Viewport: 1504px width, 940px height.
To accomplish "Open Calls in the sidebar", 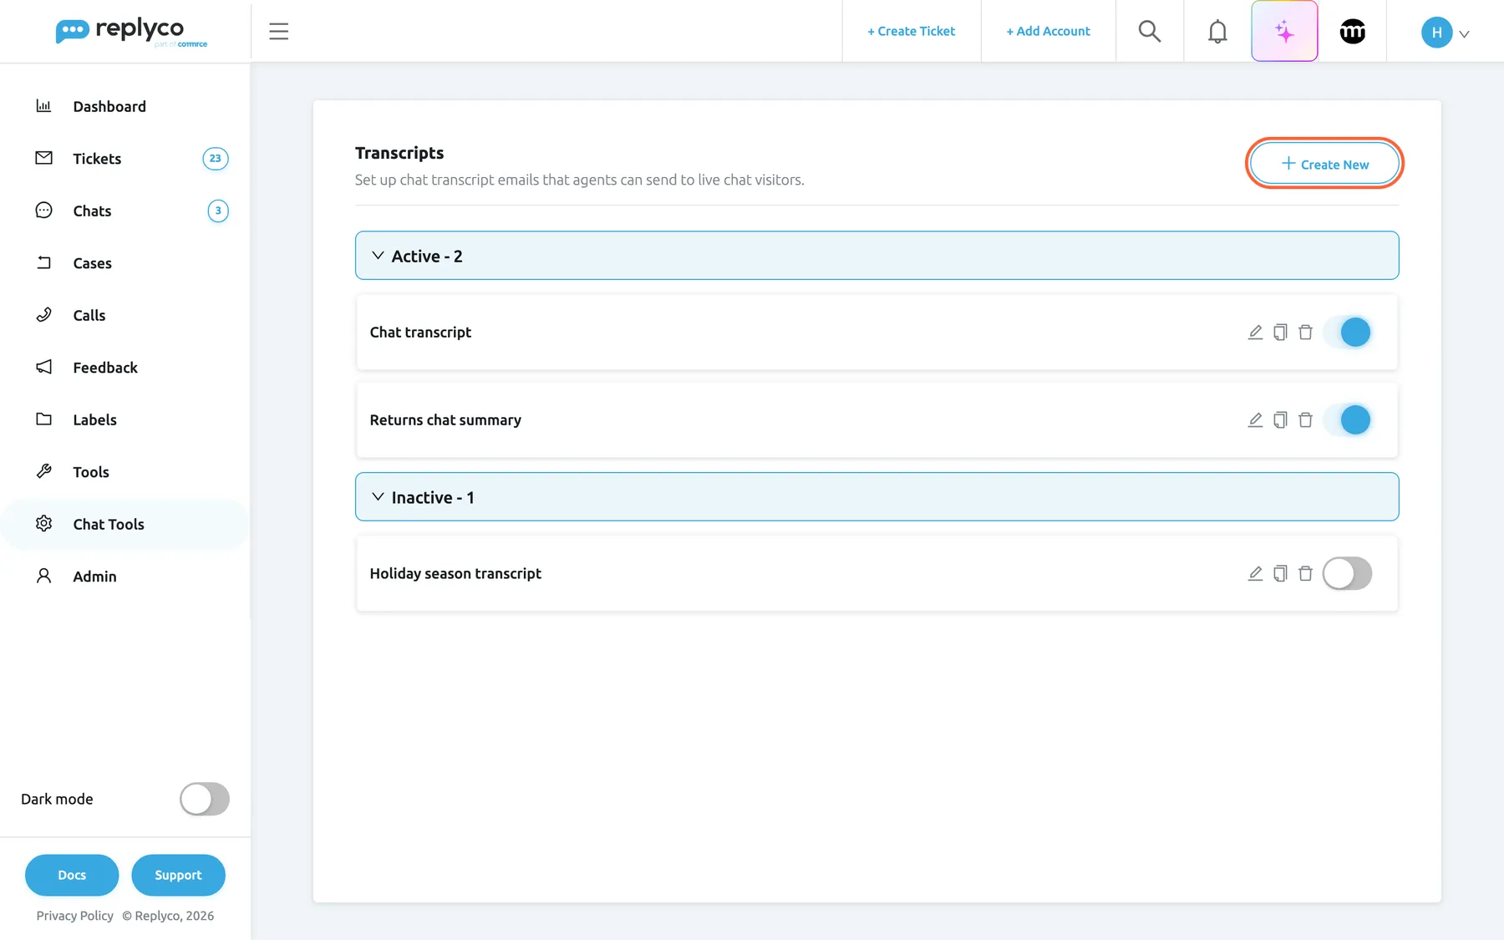I will (x=125, y=316).
